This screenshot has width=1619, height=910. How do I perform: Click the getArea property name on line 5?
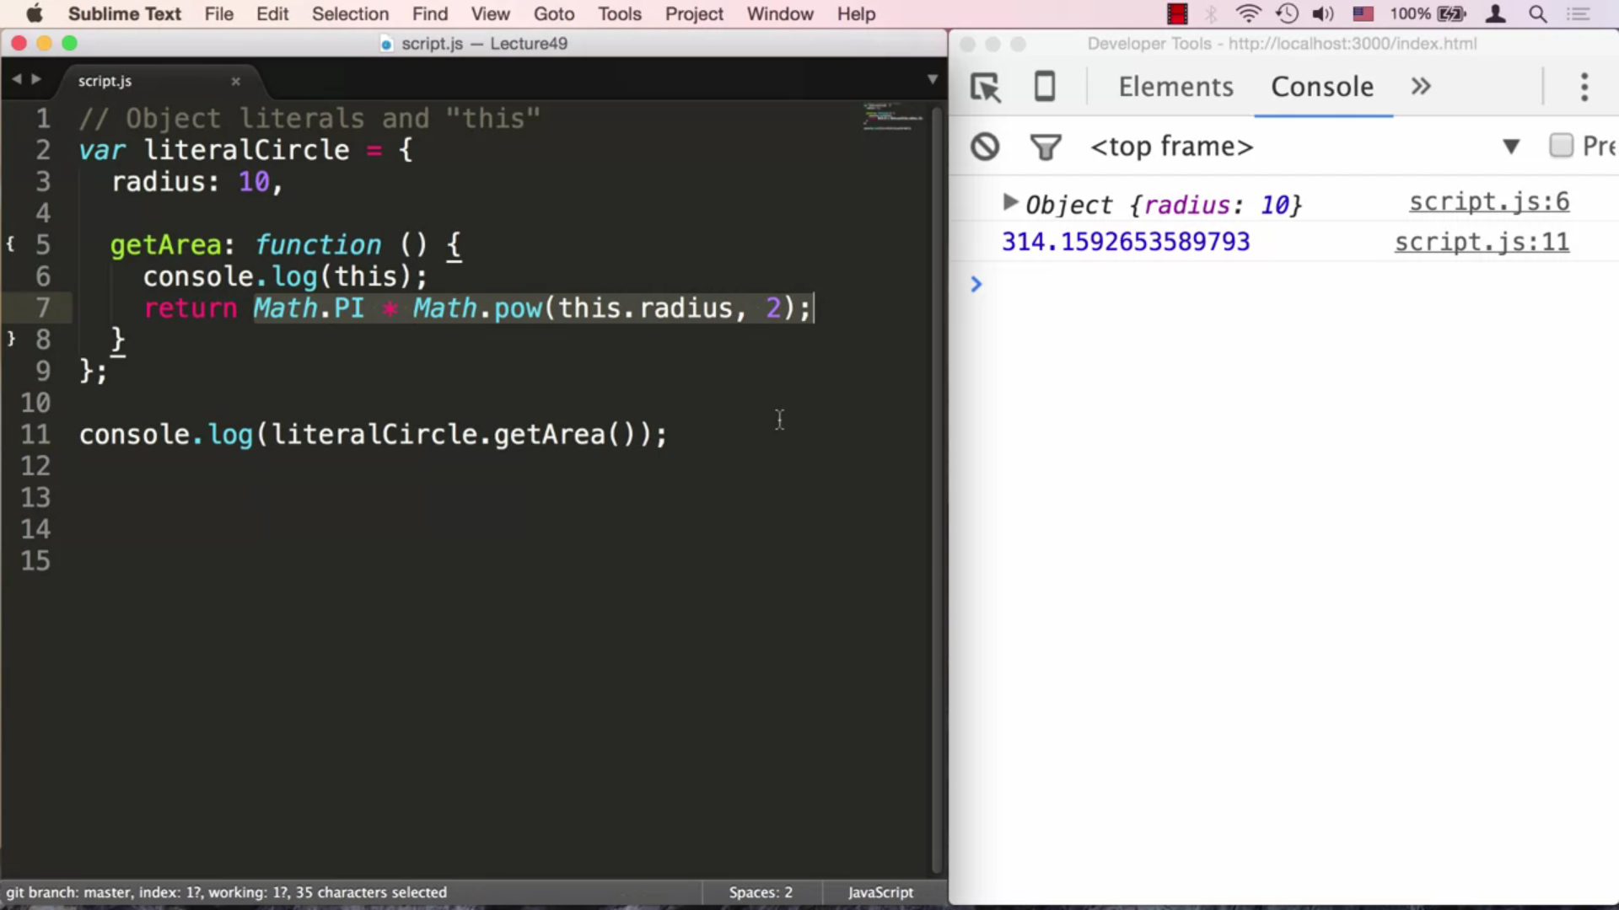165,245
